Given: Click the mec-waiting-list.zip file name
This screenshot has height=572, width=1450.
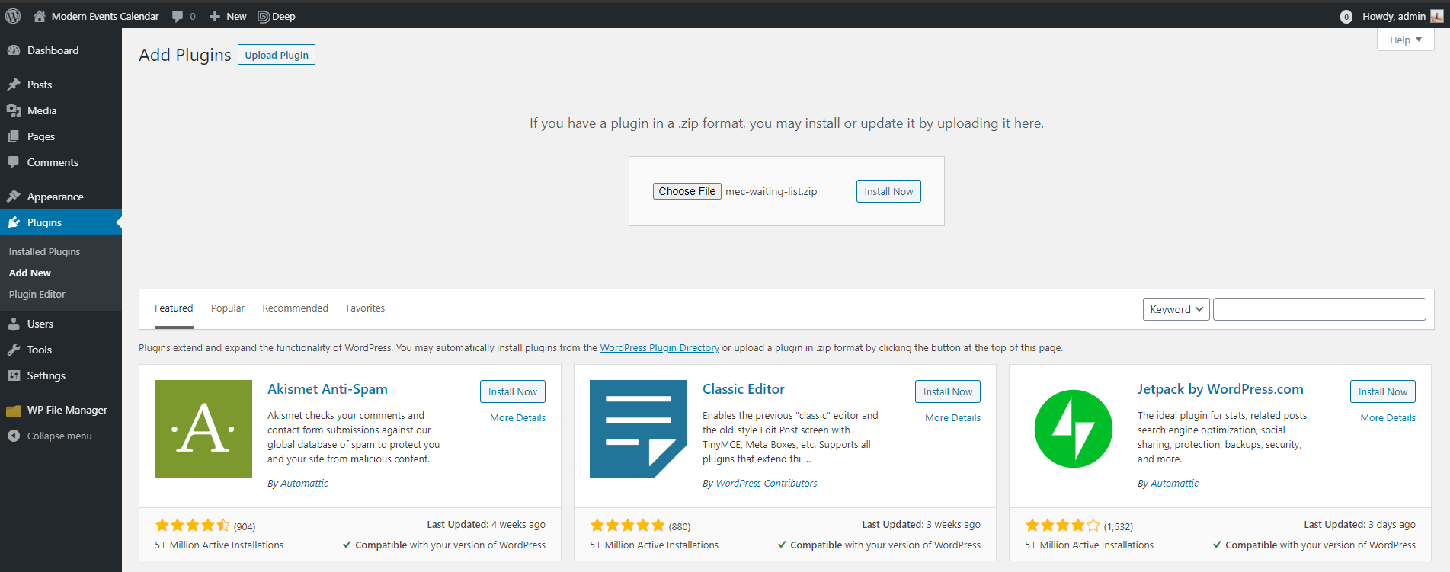Looking at the screenshot, I should tap(771, 191).
